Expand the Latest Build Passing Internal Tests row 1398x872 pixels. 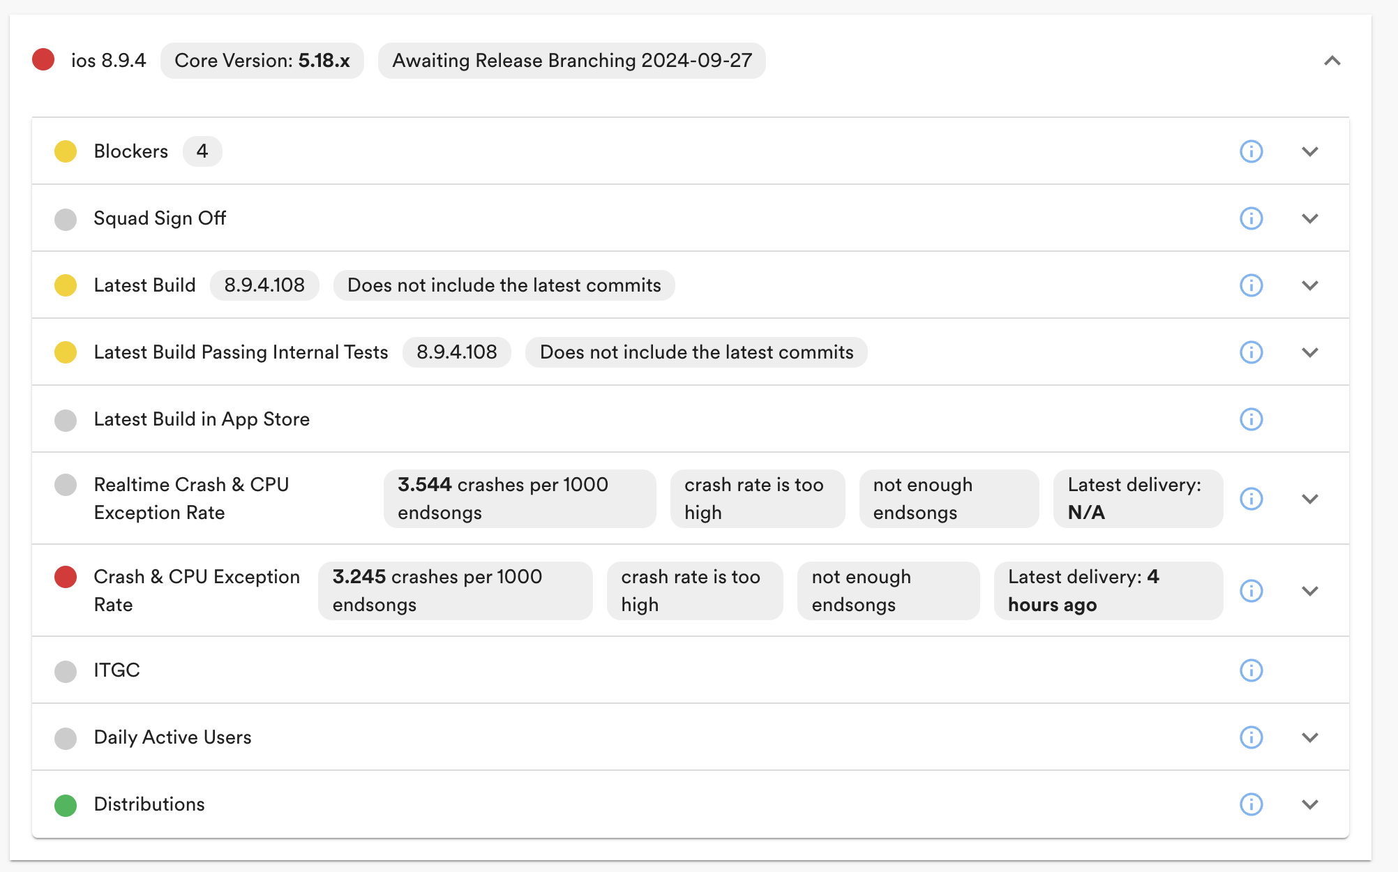1309,352
